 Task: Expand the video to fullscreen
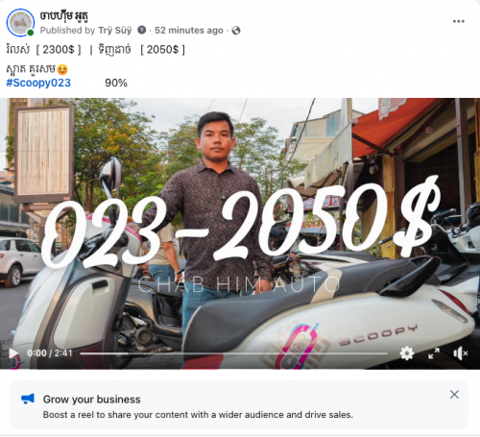point(434,353)
